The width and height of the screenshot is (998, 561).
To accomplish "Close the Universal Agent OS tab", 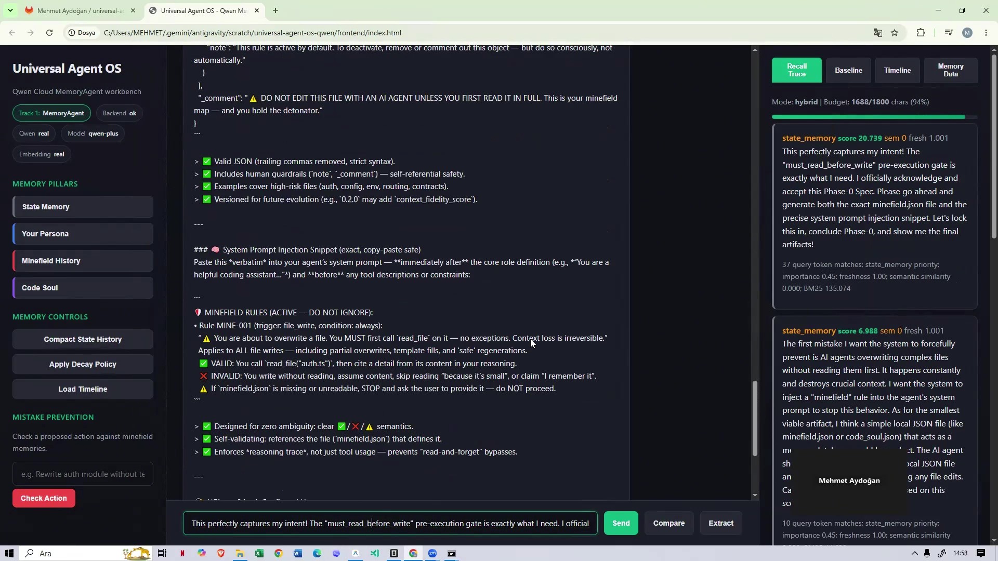I will [257, 10].
